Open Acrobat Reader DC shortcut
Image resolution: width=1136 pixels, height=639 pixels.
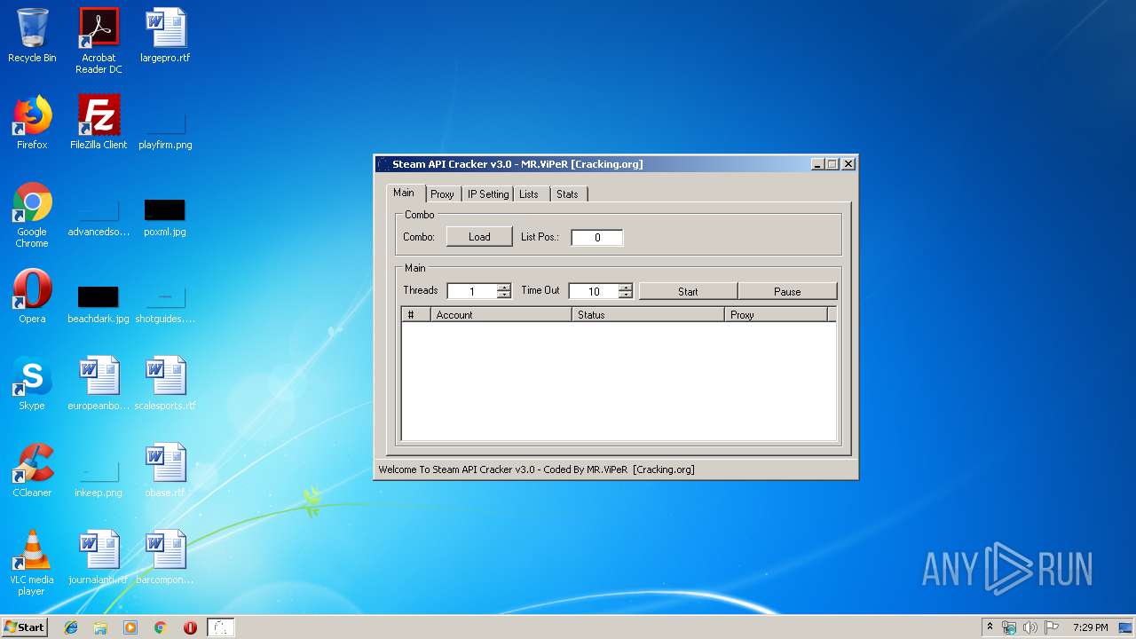99,41
